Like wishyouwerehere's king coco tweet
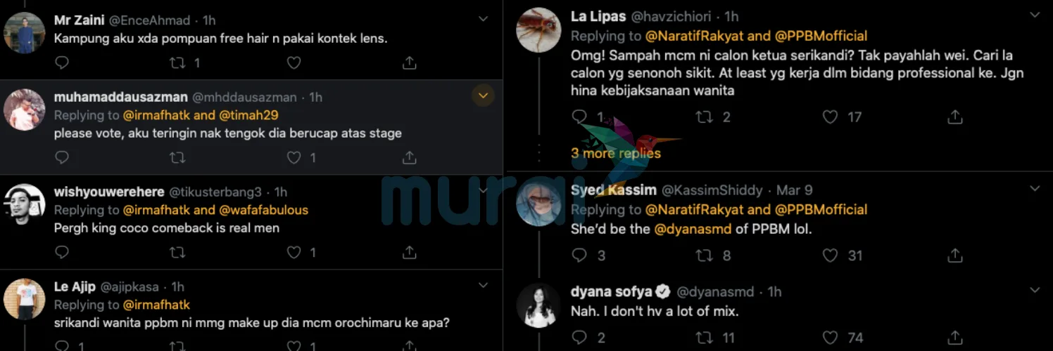The width and height of the screenshot is (1053, 351). [x=294, y=252]
